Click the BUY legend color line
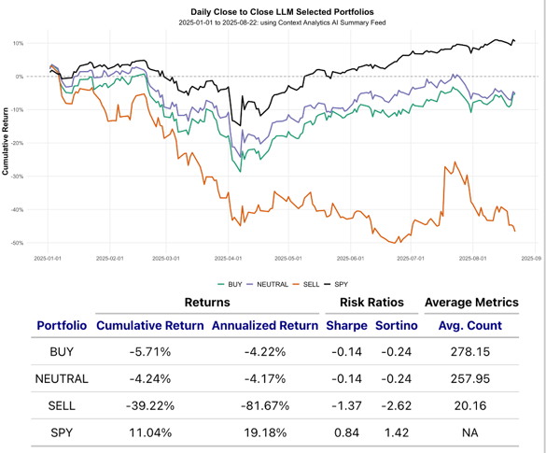Screen dimensions: 546x453 221,284
